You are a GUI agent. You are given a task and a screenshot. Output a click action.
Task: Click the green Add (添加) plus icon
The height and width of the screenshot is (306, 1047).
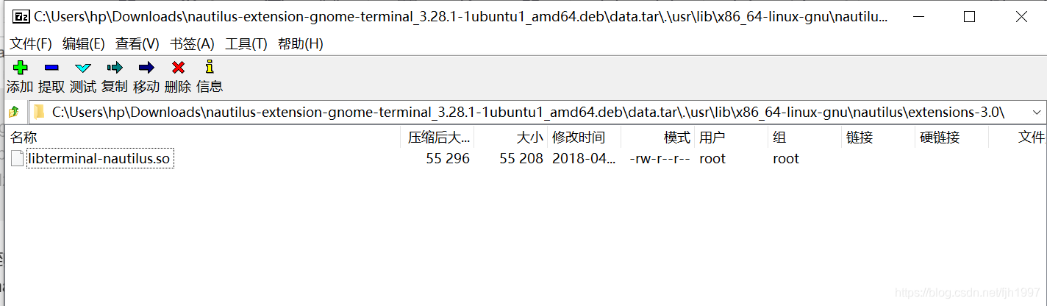(x=20, y=68)
